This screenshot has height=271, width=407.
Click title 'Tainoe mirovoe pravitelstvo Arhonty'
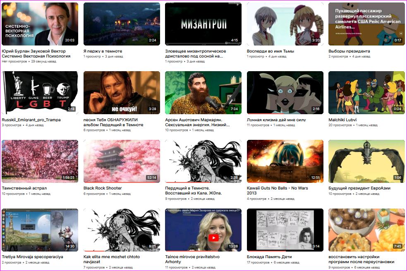click(x=192, y=259)
